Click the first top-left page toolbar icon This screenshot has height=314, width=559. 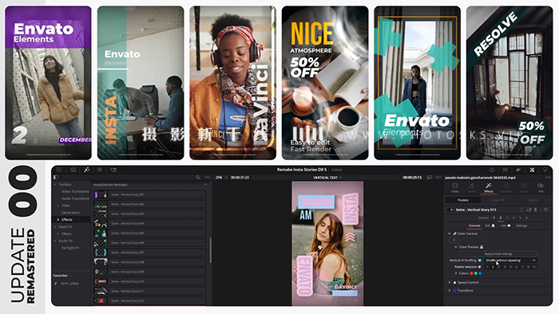coord(59,170)
